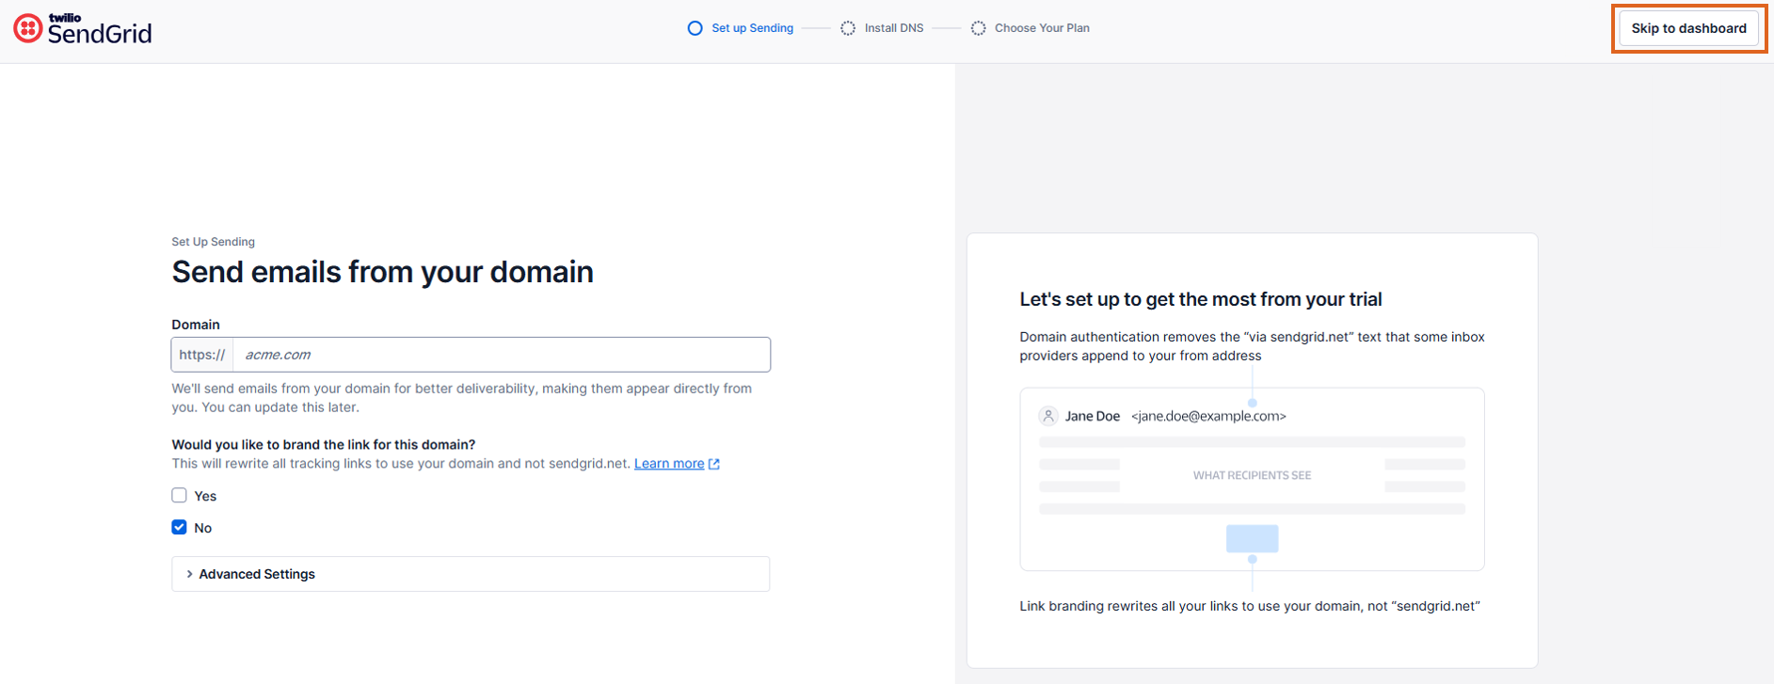The image size is (1774, 684).
Task: Go to the Install DNS step
Action: click(x=894, y=28)
